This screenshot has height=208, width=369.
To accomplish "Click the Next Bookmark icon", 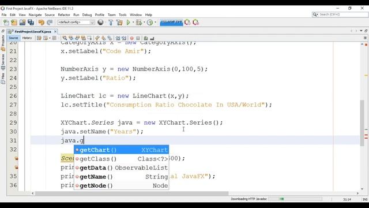I will click(104, 38).
